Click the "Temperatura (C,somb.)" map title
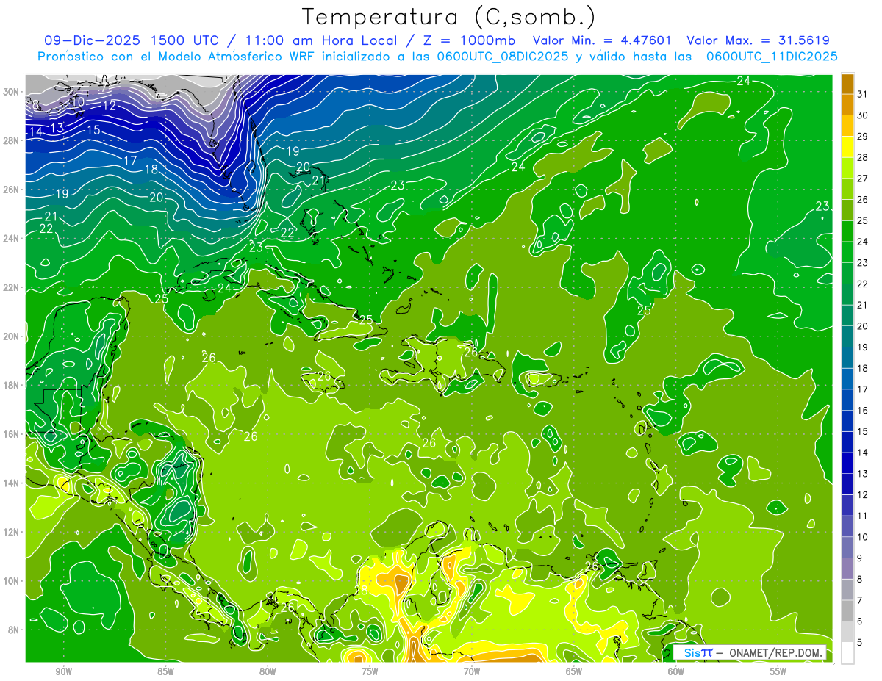882x681 pixels. pyautogui.click(x=449, y=17)
